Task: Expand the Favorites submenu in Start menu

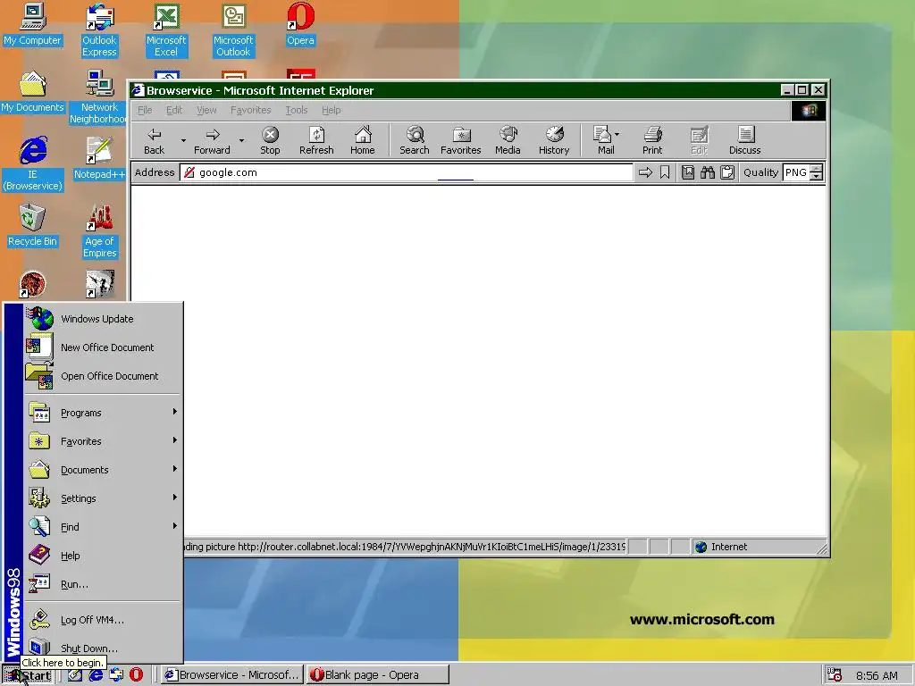Action: (103, 441)
